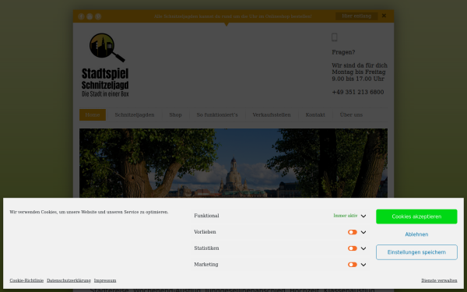Screen dimensions: 467x292
Task: Click the Funktional cookie category label
Action: click(206, 216)
